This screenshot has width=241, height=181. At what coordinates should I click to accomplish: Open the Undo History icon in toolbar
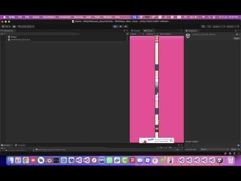[203, 27]
